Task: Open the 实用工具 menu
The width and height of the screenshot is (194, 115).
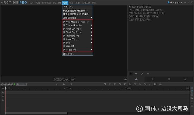Action: [x=86, y=3]
